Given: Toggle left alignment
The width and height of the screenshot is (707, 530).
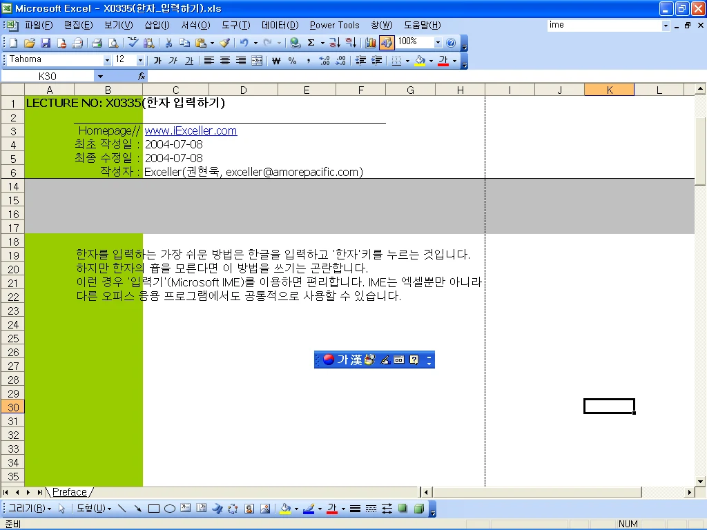Looking at the screenshot, I should 209,61.
